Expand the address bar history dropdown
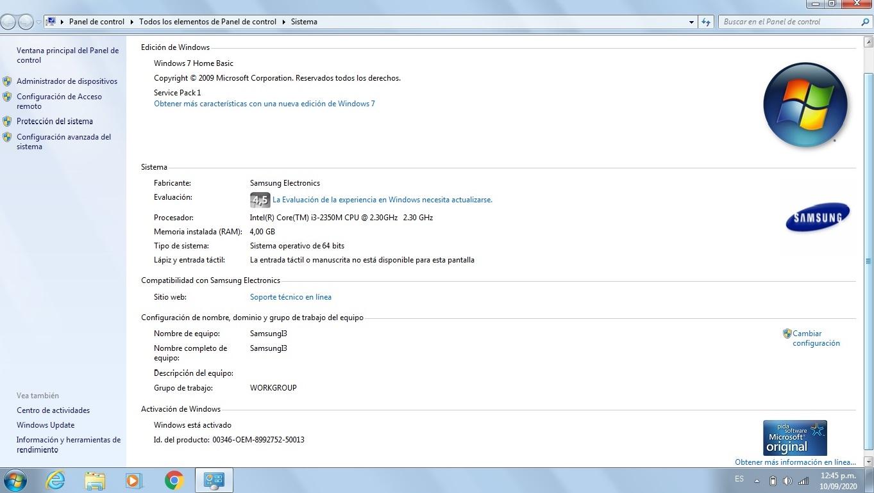Screen dimensions: 874x493 (691, 22)
